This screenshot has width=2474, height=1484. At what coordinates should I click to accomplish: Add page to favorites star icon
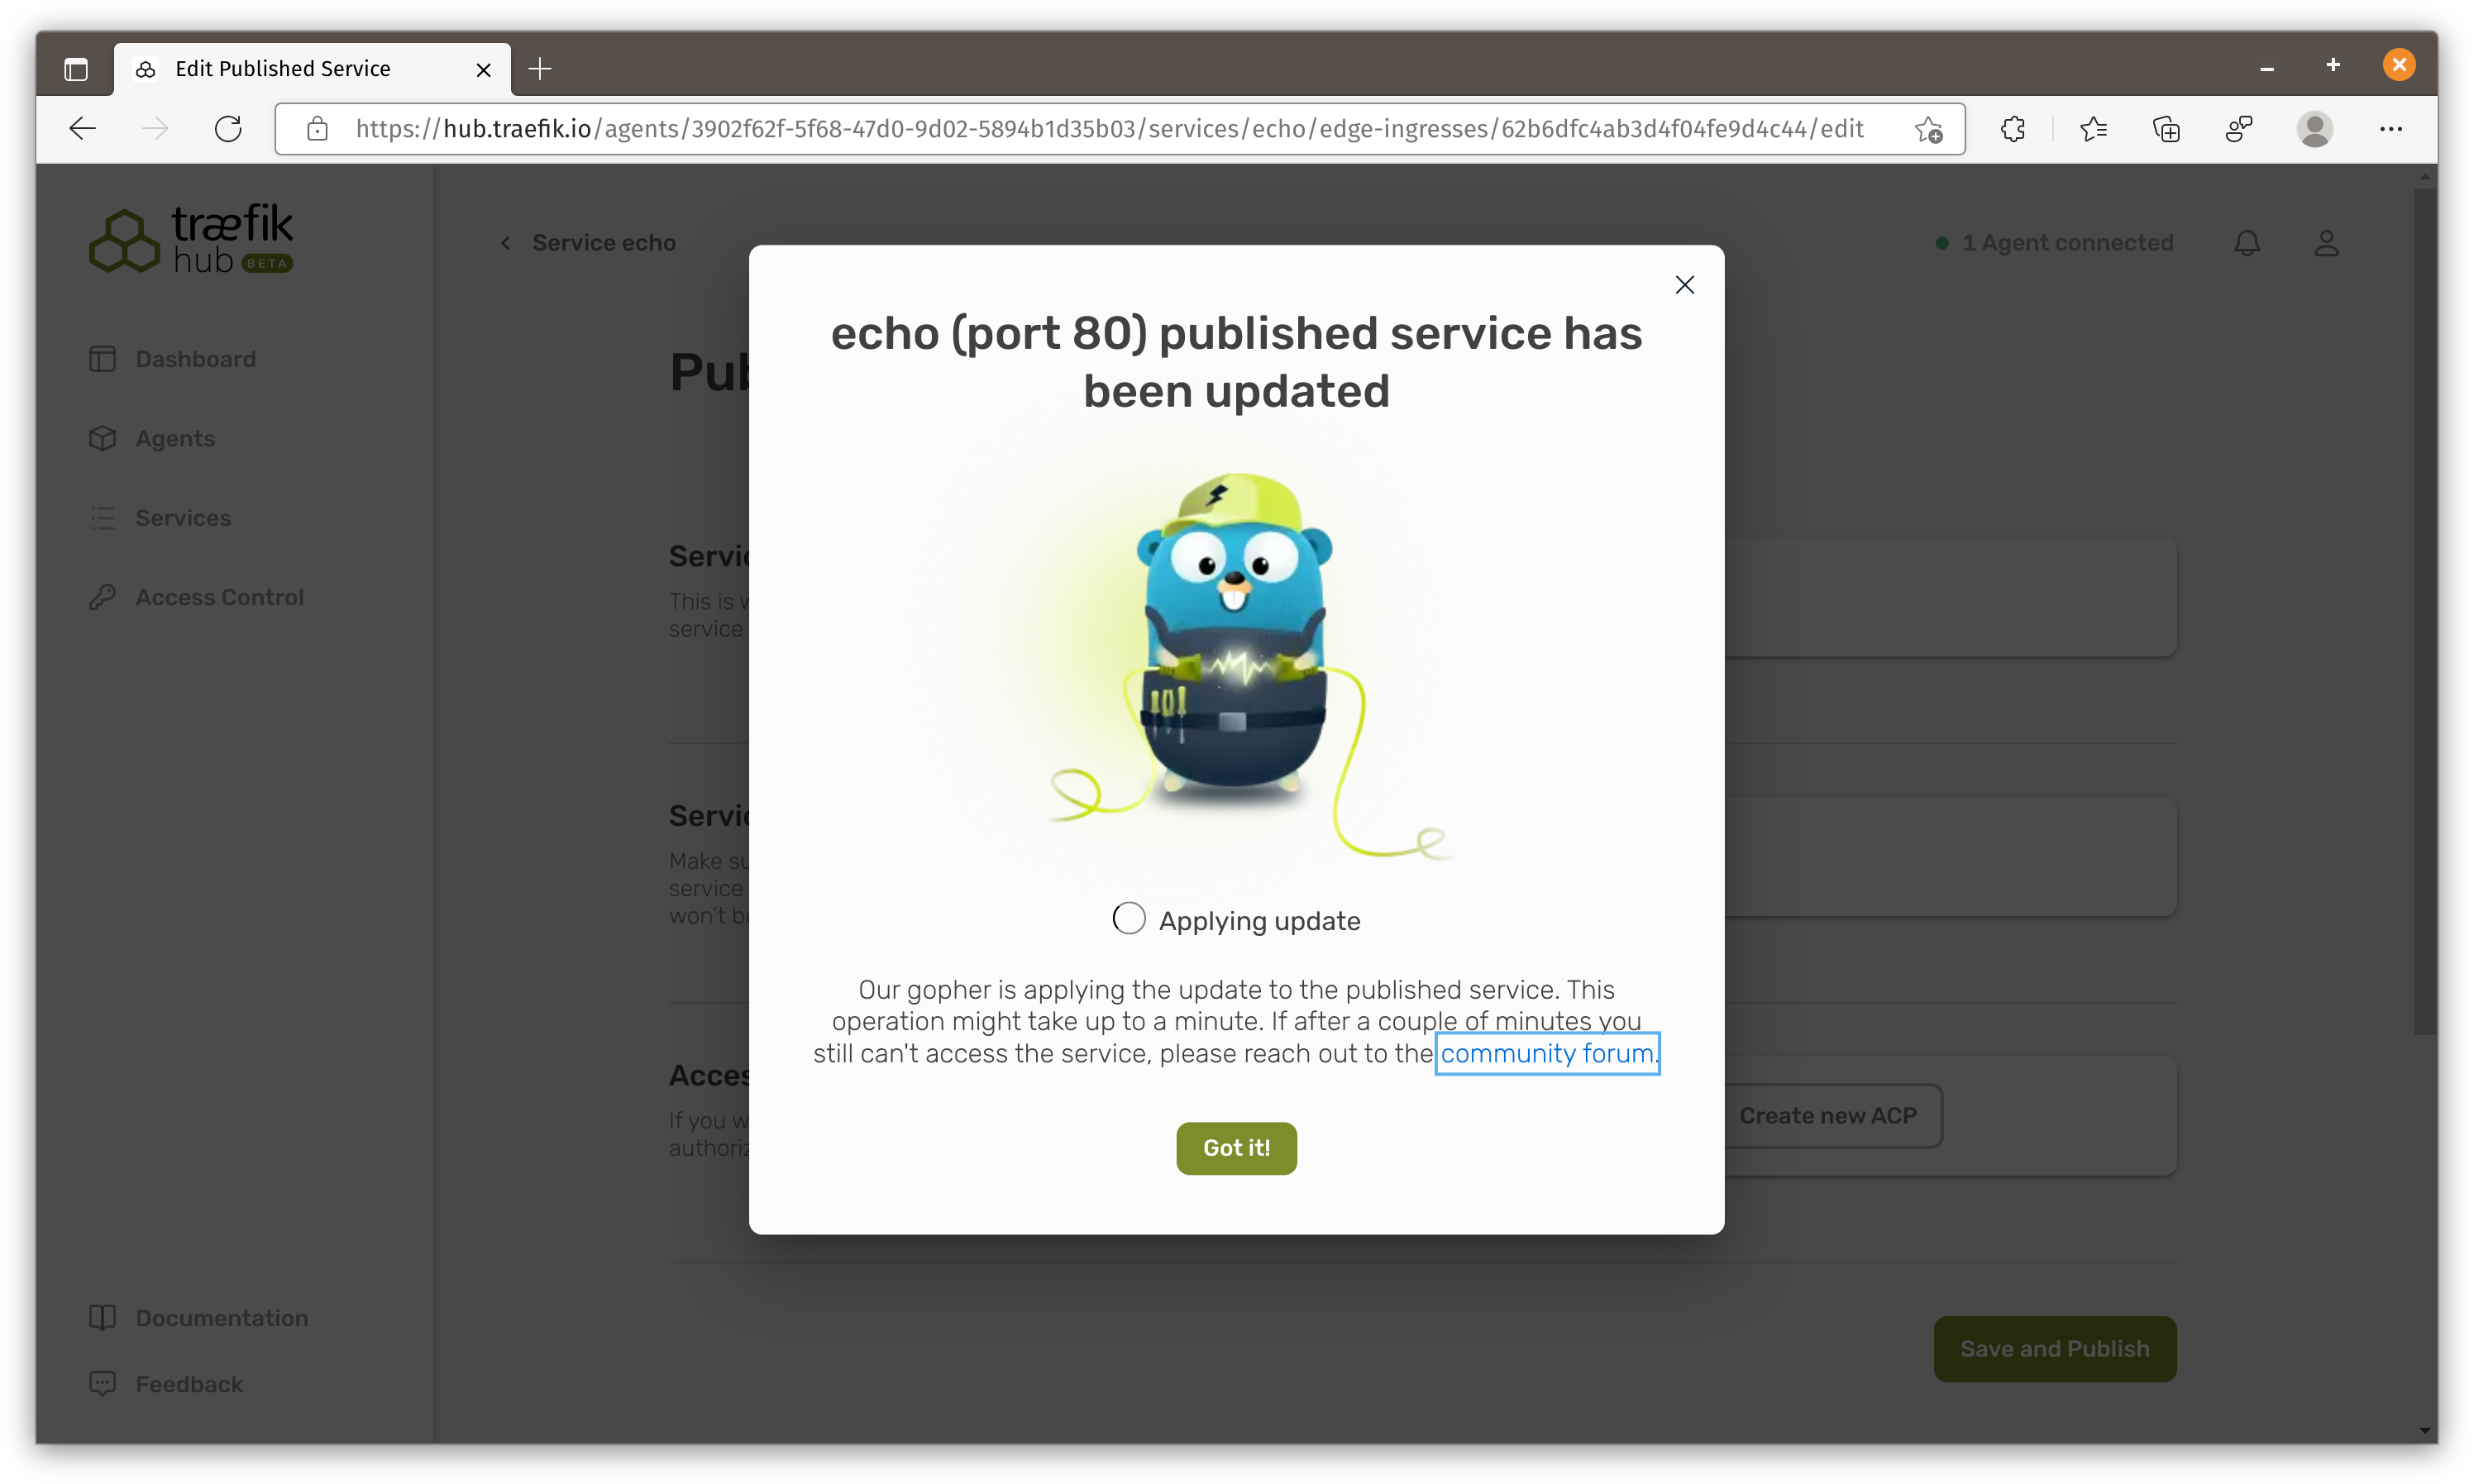pos(1928,129)
